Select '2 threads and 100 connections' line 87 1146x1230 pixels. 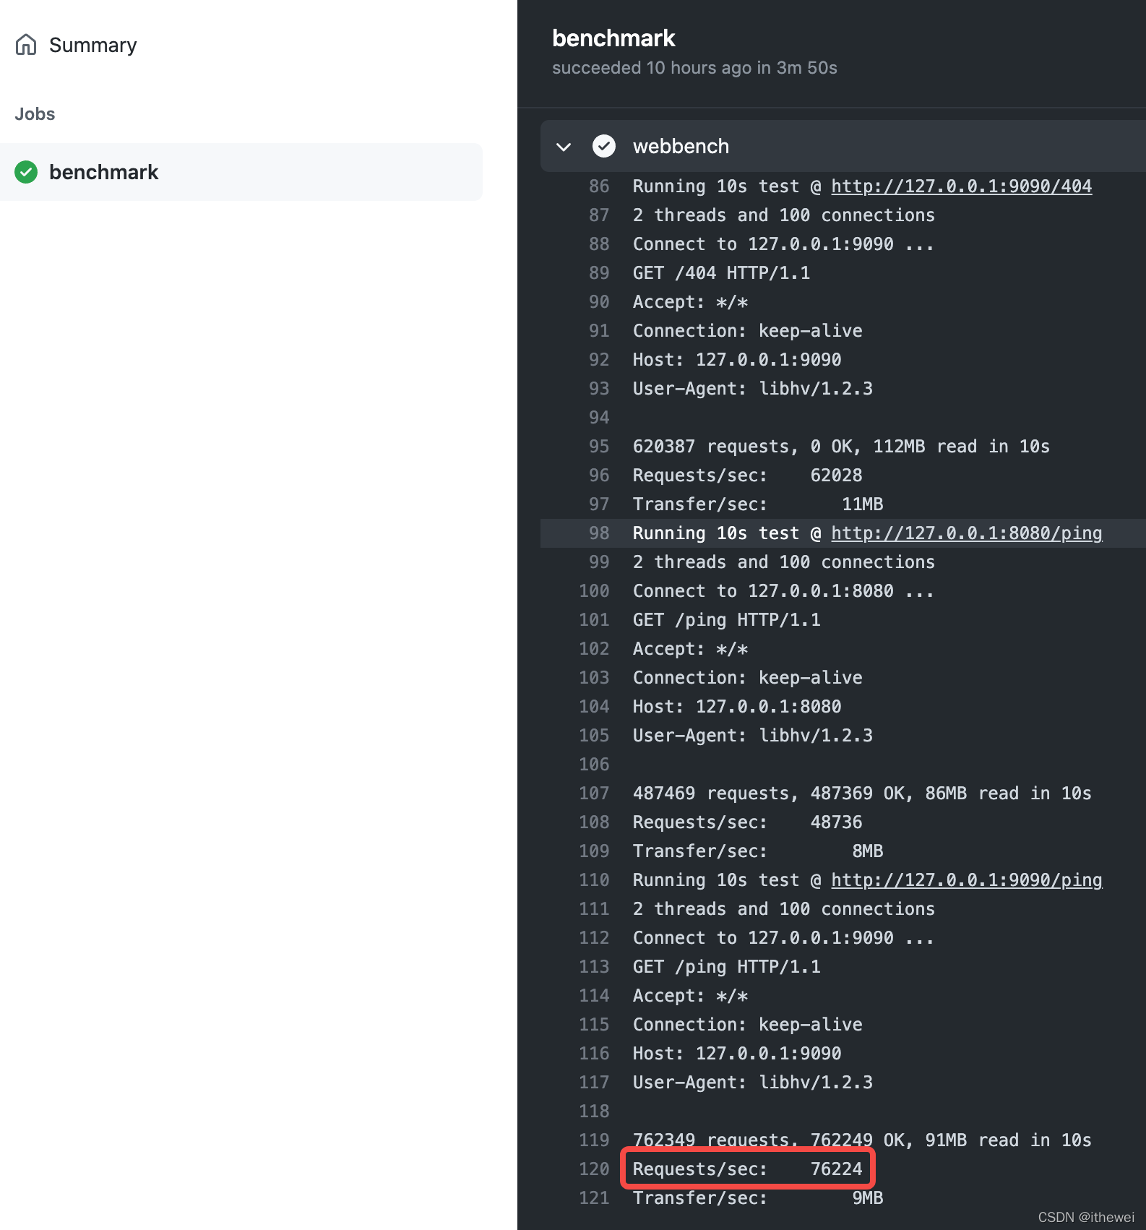[783, 215]
